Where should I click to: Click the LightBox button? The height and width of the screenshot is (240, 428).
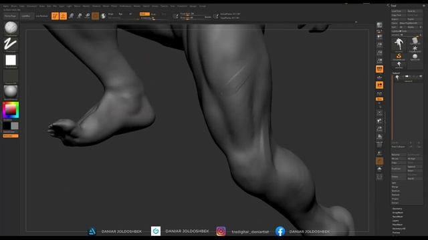tap(27, 16)
